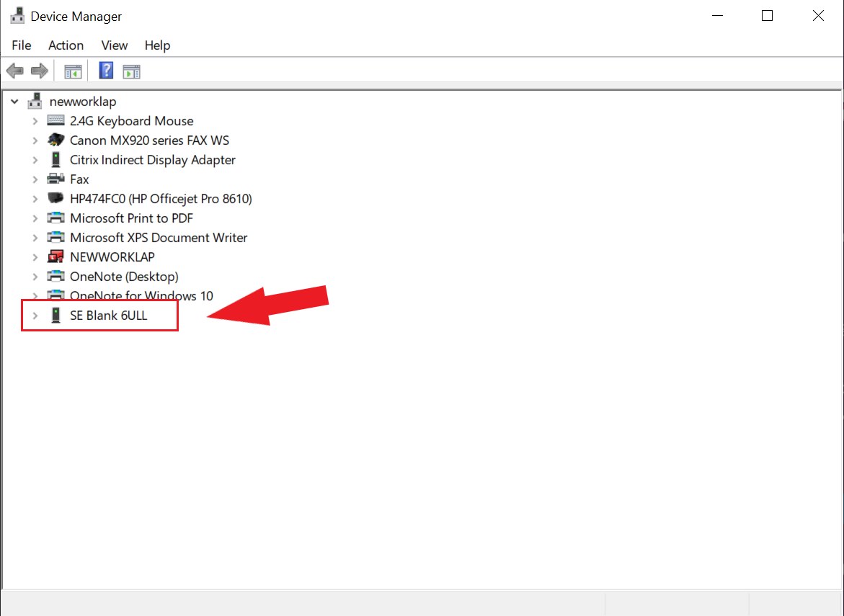Click the red NEWWORKLAP device icon

pyautogui.click(x=55, y=257)
